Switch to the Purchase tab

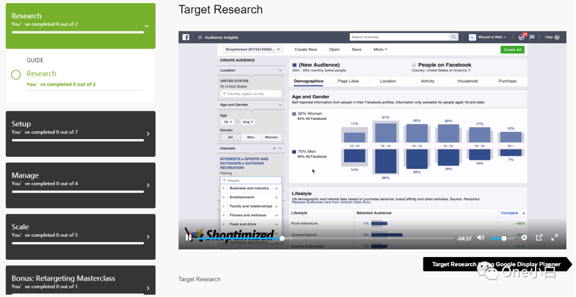tap(507, 81)
